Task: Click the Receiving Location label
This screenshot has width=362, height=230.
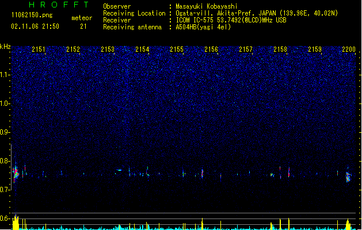Action: pyautogui.click(x=134, y=13)
